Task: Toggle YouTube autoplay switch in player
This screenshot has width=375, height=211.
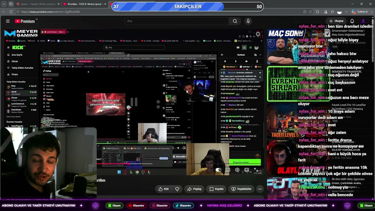Action: 219,170
